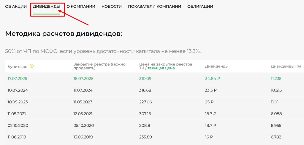Click the "18.7 ₽" dividend in the 2020 row

(210, 126)
